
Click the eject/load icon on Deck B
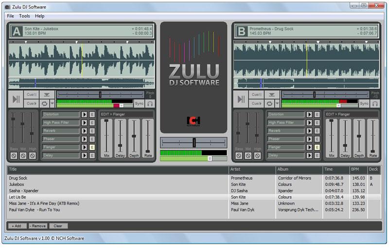click(x=271, y=95)
